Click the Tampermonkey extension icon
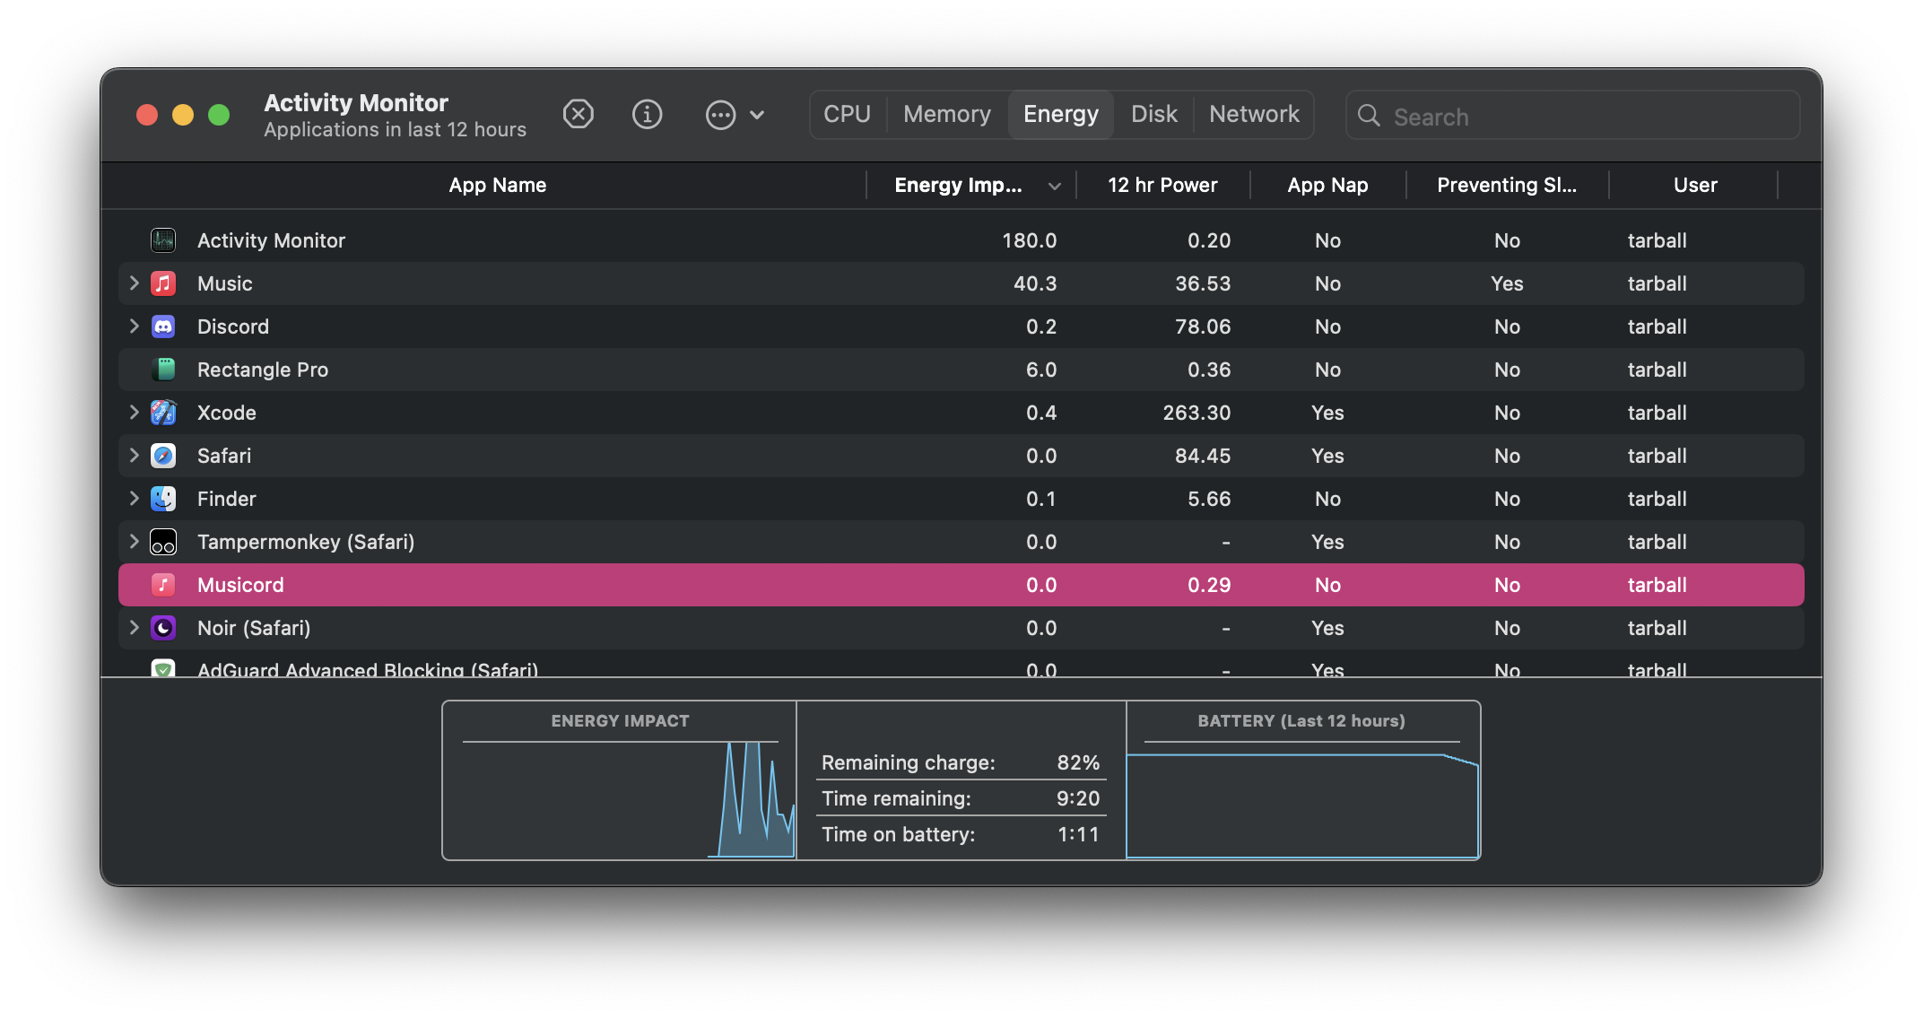 (163, 542)
